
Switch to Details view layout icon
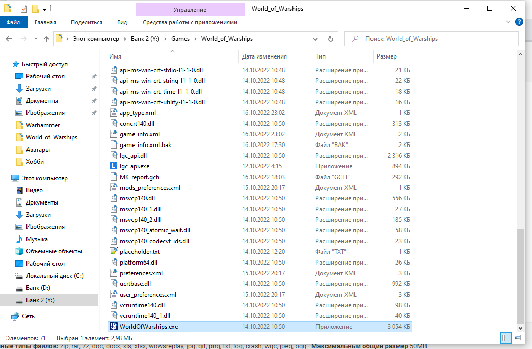(506, 338)
